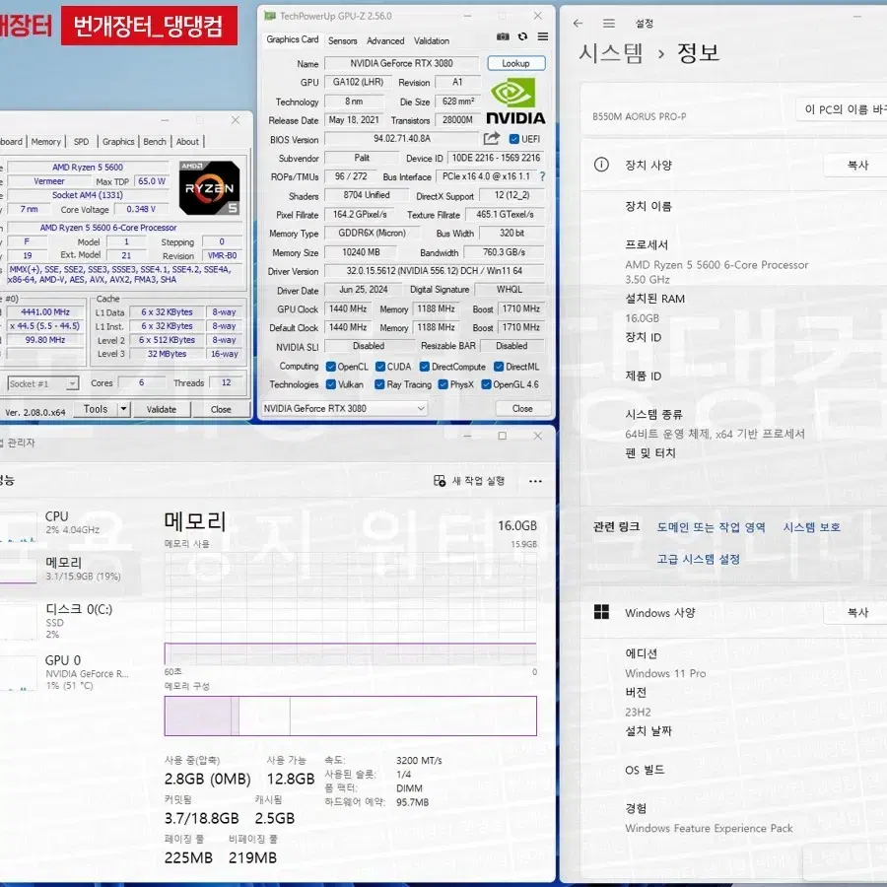Copy device specifications with 복사 button
Viewport: 887px width, 887px height.
point(855,166)
